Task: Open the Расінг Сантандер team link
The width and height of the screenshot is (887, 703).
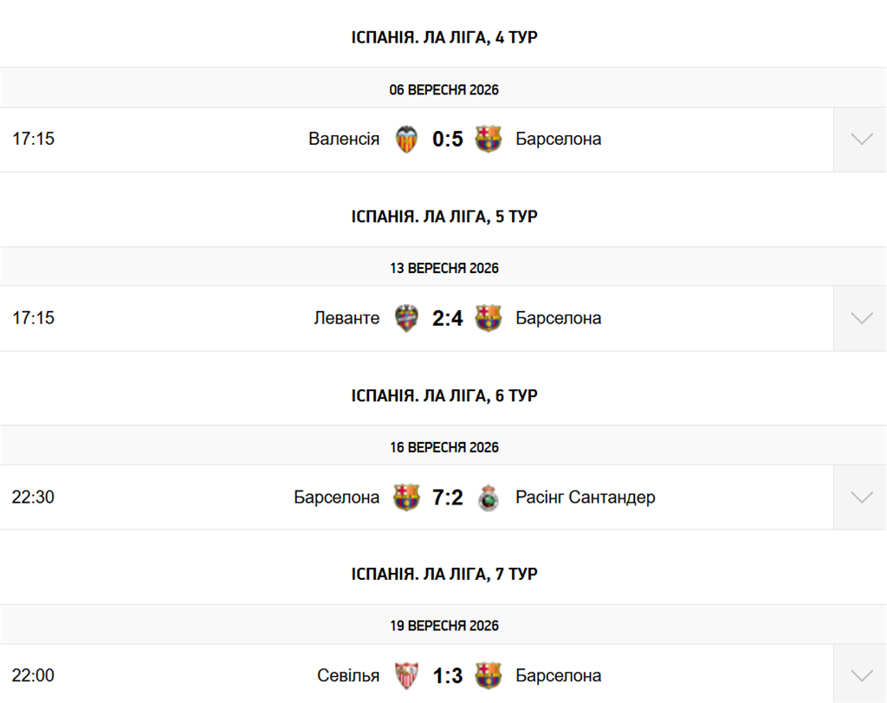Action: tap(586, 497)
